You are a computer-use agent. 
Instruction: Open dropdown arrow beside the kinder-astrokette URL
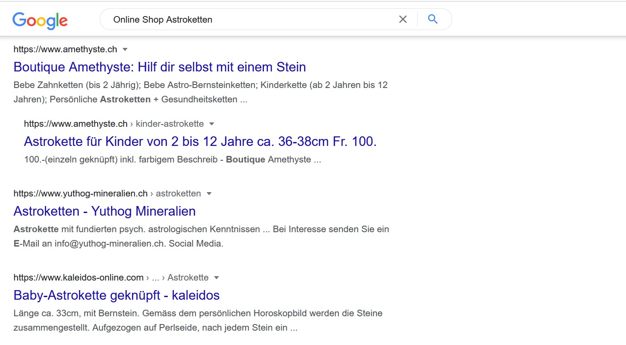tap(212, 124)
